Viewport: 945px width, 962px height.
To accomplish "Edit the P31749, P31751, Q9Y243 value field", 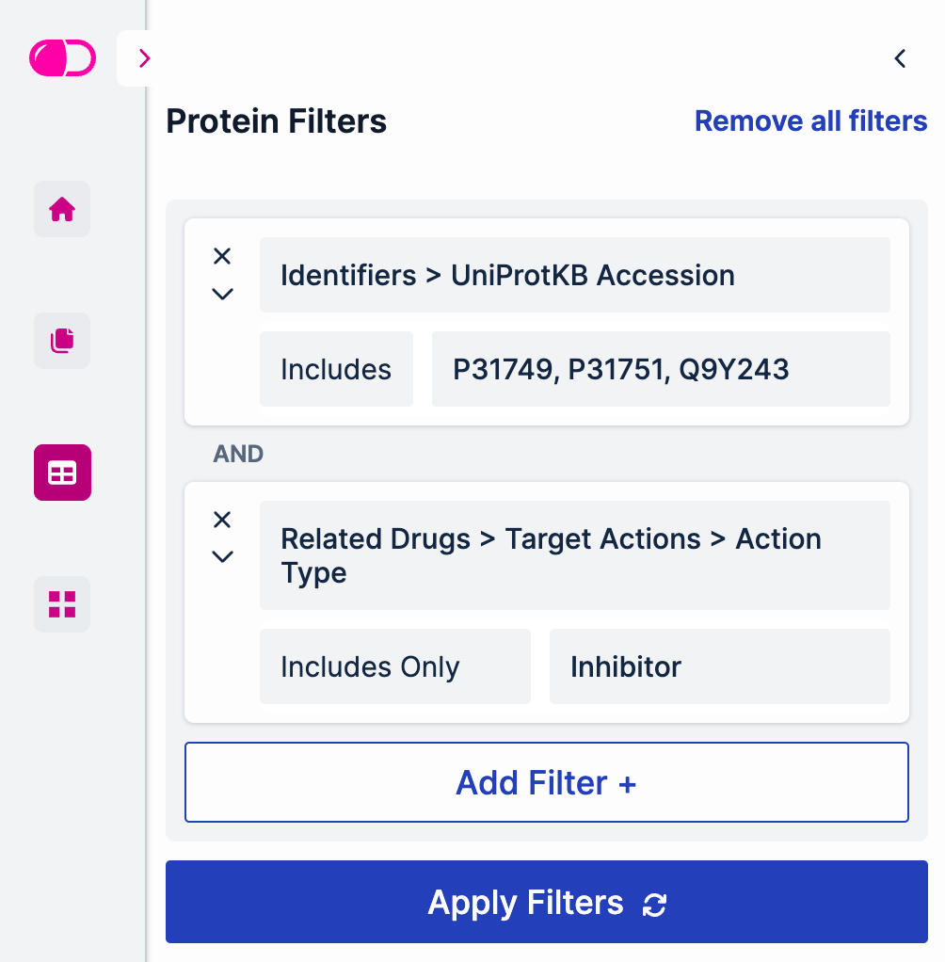I will [660, 369].
